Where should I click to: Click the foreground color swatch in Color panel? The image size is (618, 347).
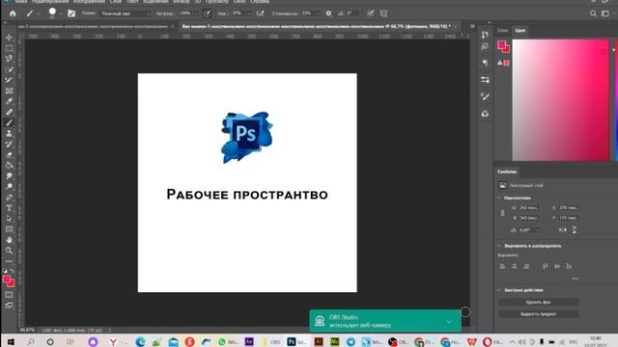click(501, 45)
